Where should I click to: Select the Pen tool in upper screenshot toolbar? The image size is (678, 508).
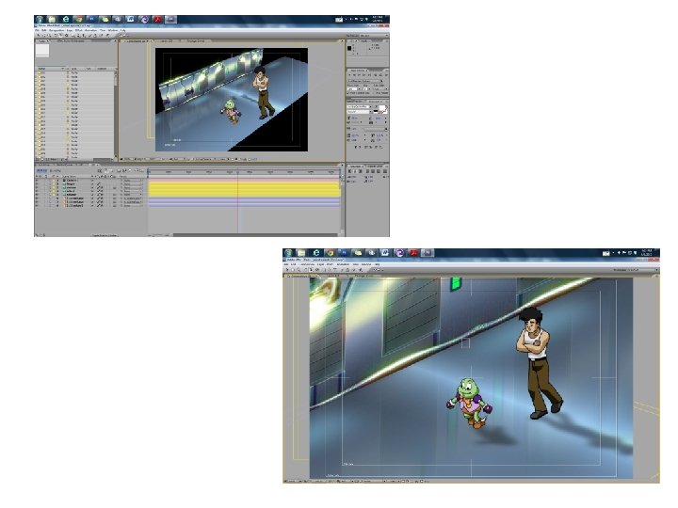(78, 36)
